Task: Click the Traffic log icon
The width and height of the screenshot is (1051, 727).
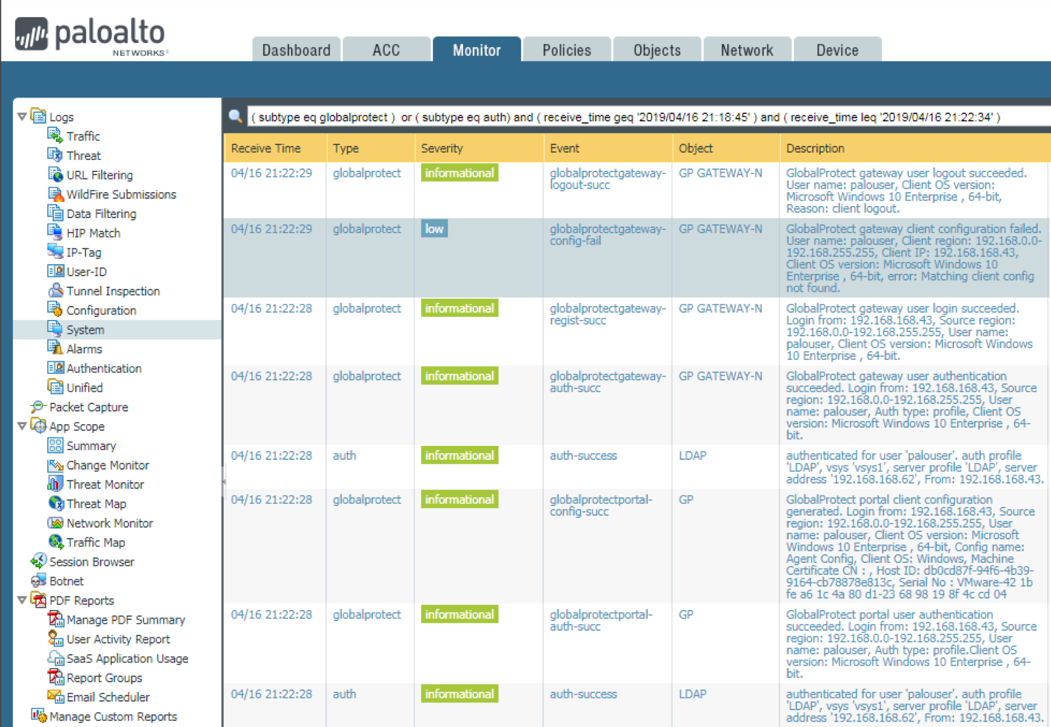Action: (55, 136)
